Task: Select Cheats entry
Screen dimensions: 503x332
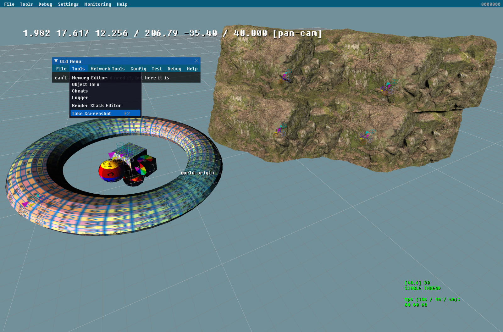Action: pos(105,91)
